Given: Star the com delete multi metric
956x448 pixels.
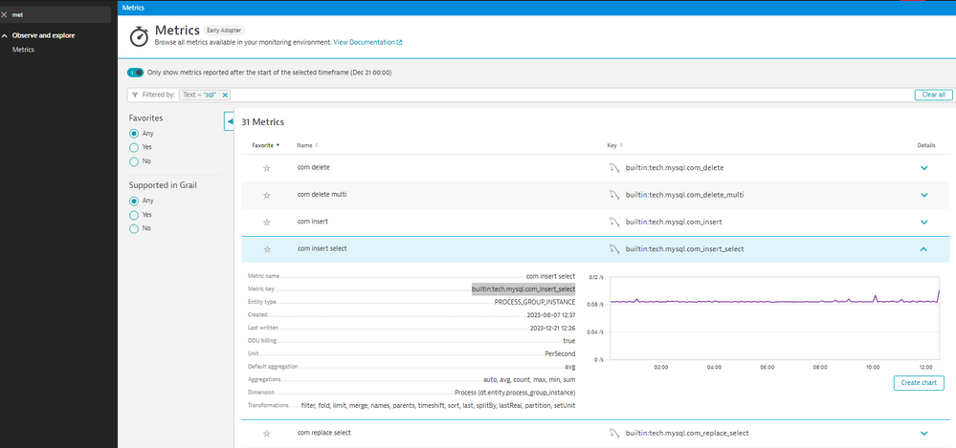Looking at the screenshot, I should [x=267, y=195].
